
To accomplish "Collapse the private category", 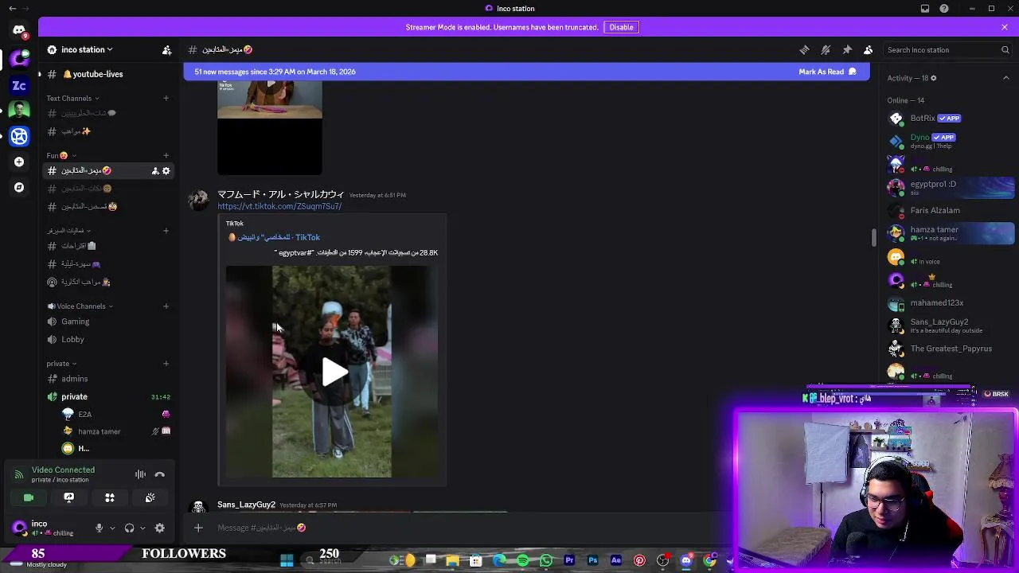I will coord(61,364).
